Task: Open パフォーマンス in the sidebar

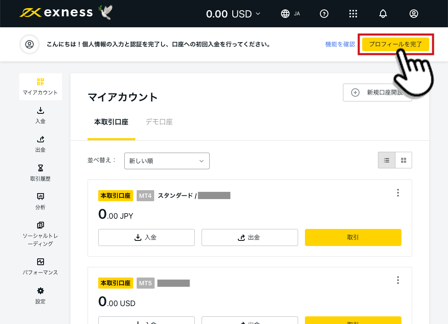Action: 41,267
